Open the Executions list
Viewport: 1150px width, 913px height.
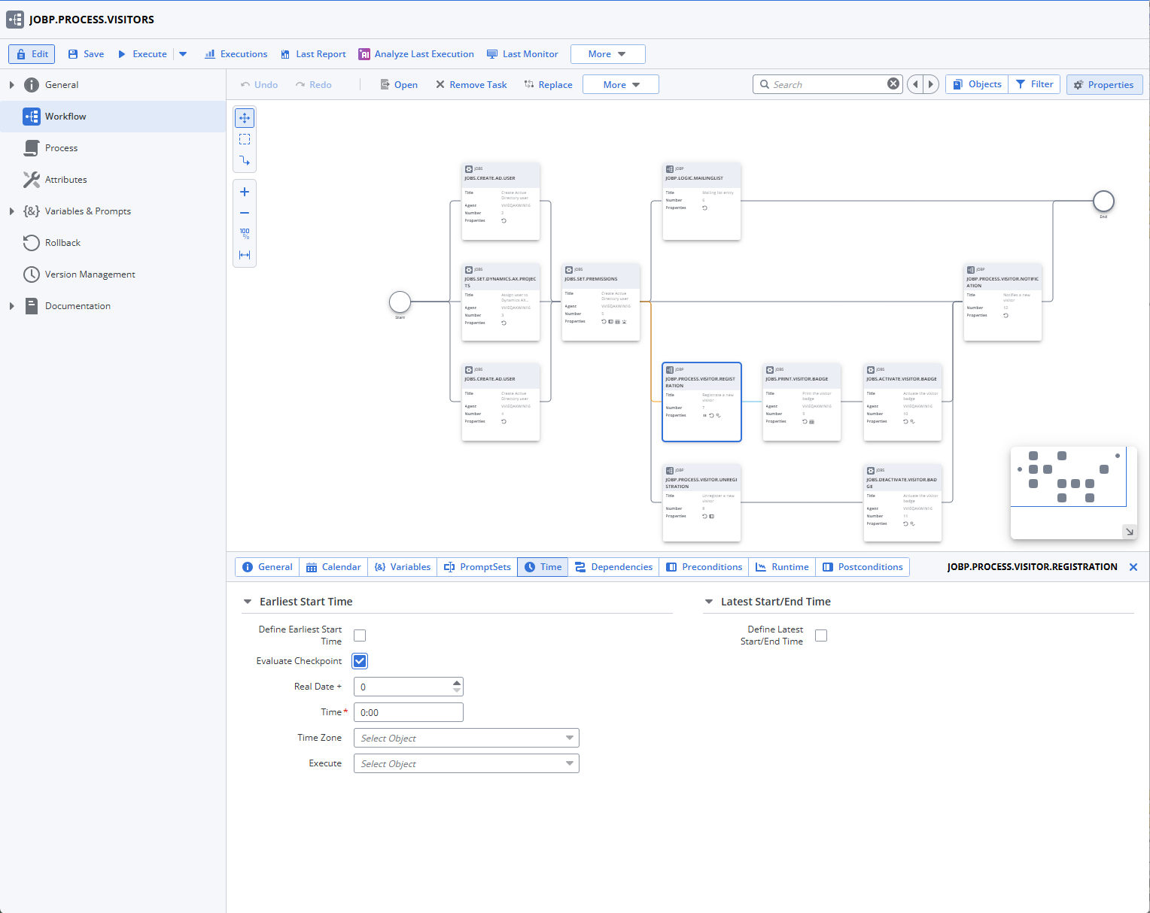pyautogui.click(x=236, y=54)
